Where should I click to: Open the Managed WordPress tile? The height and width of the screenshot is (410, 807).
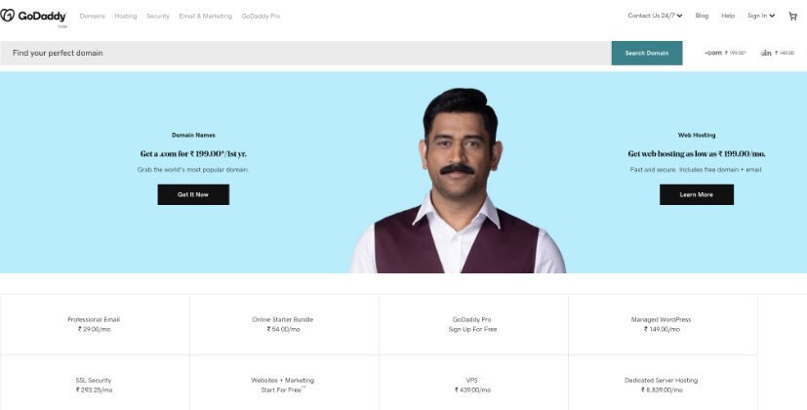[663, 324]
